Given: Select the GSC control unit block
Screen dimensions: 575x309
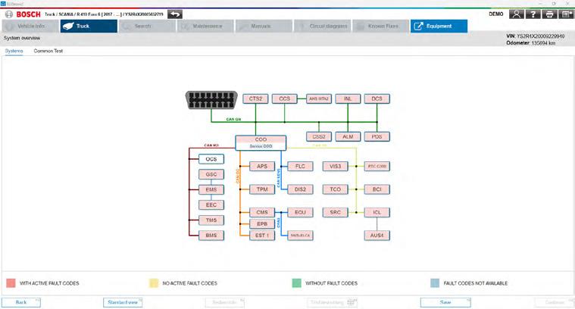Looking at the screenshot, I should coord(211,174).
